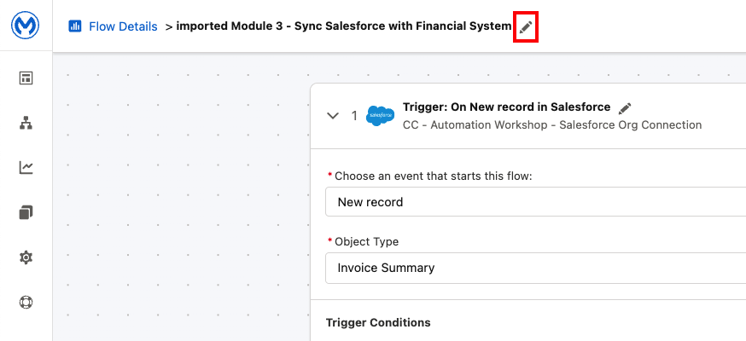Image resolution: width=746 pixels, height=341 pixels.
Task: Click the MuleSoft logo icon
Action: 26,26
